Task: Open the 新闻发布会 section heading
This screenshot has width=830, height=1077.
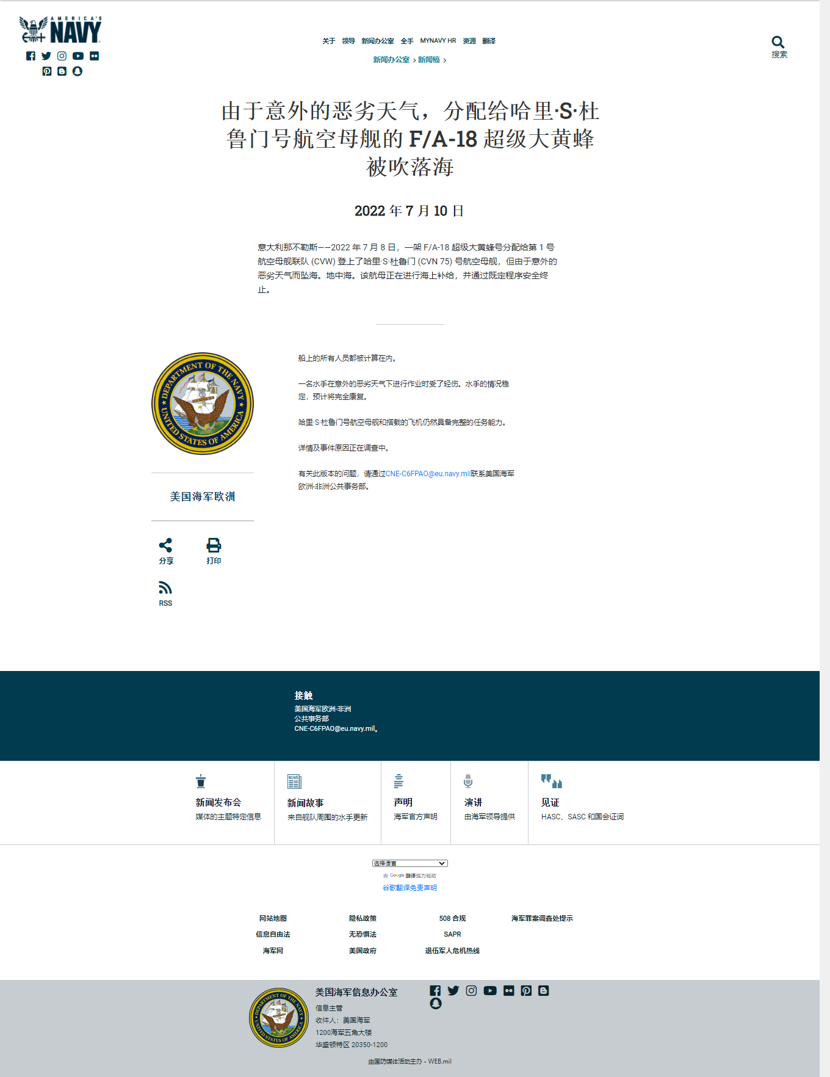Action: click(218, 802)
